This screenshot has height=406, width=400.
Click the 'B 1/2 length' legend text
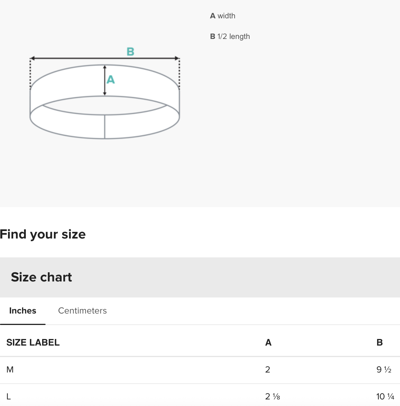tap(230, 36)
